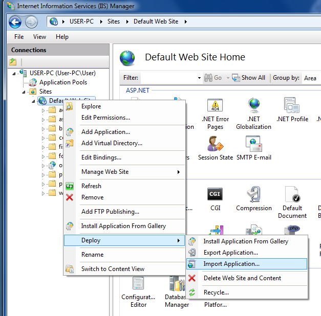Viewport: 321px width, 316px height.
Task: Select Import Application... from Deploy submenu
Action: (x=231, y=264)
